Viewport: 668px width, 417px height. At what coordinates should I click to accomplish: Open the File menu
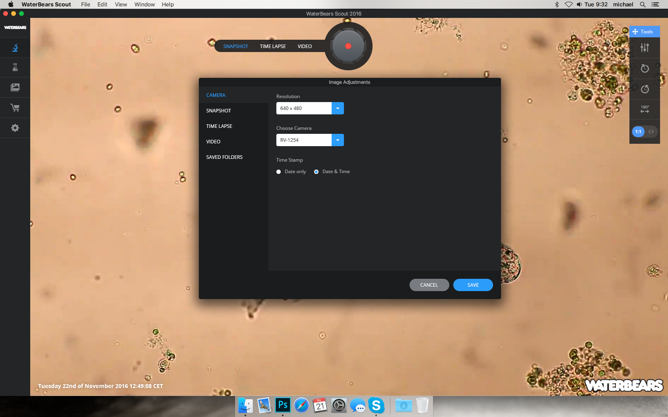(85, 4)
